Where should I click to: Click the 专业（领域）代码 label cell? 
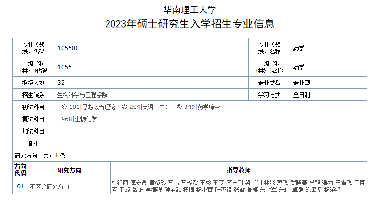point(34,48)
